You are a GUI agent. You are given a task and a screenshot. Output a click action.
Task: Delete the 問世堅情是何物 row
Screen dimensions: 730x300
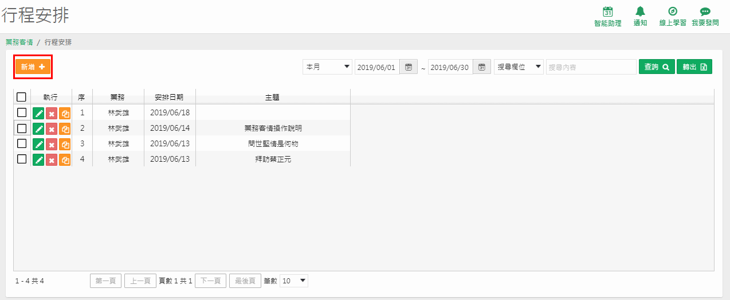point(52,144)
